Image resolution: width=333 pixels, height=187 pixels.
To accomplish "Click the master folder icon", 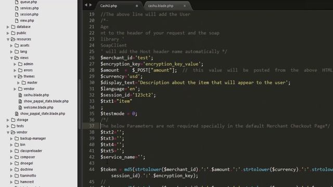I will 24,83.
